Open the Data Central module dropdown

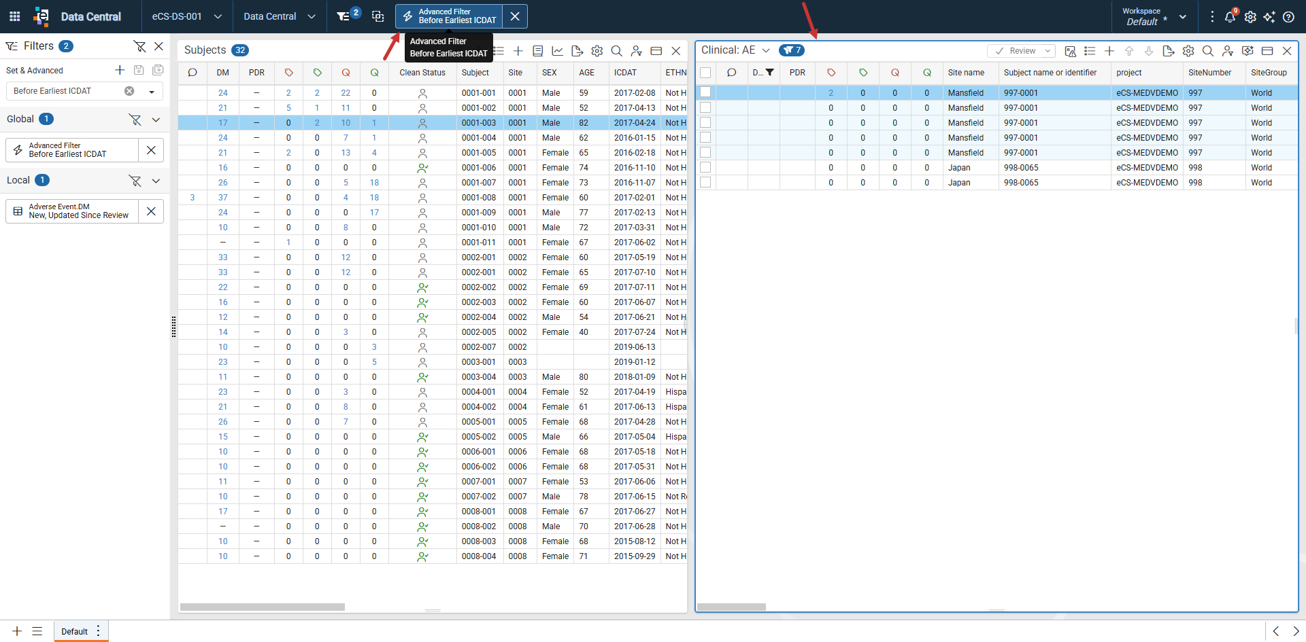(x=280, y=16)
